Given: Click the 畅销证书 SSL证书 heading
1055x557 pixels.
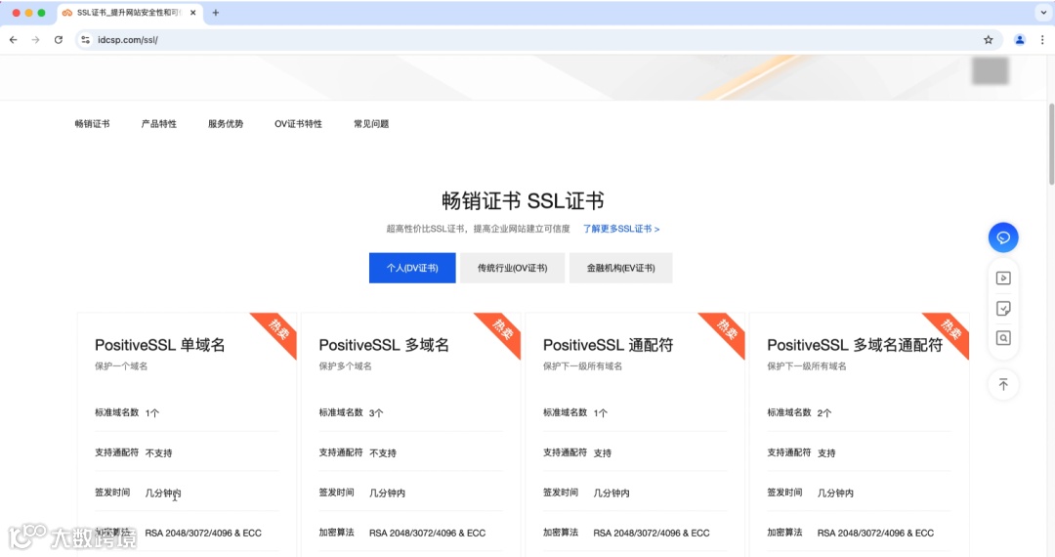Looking at the screenshot, I should [523, 200].
